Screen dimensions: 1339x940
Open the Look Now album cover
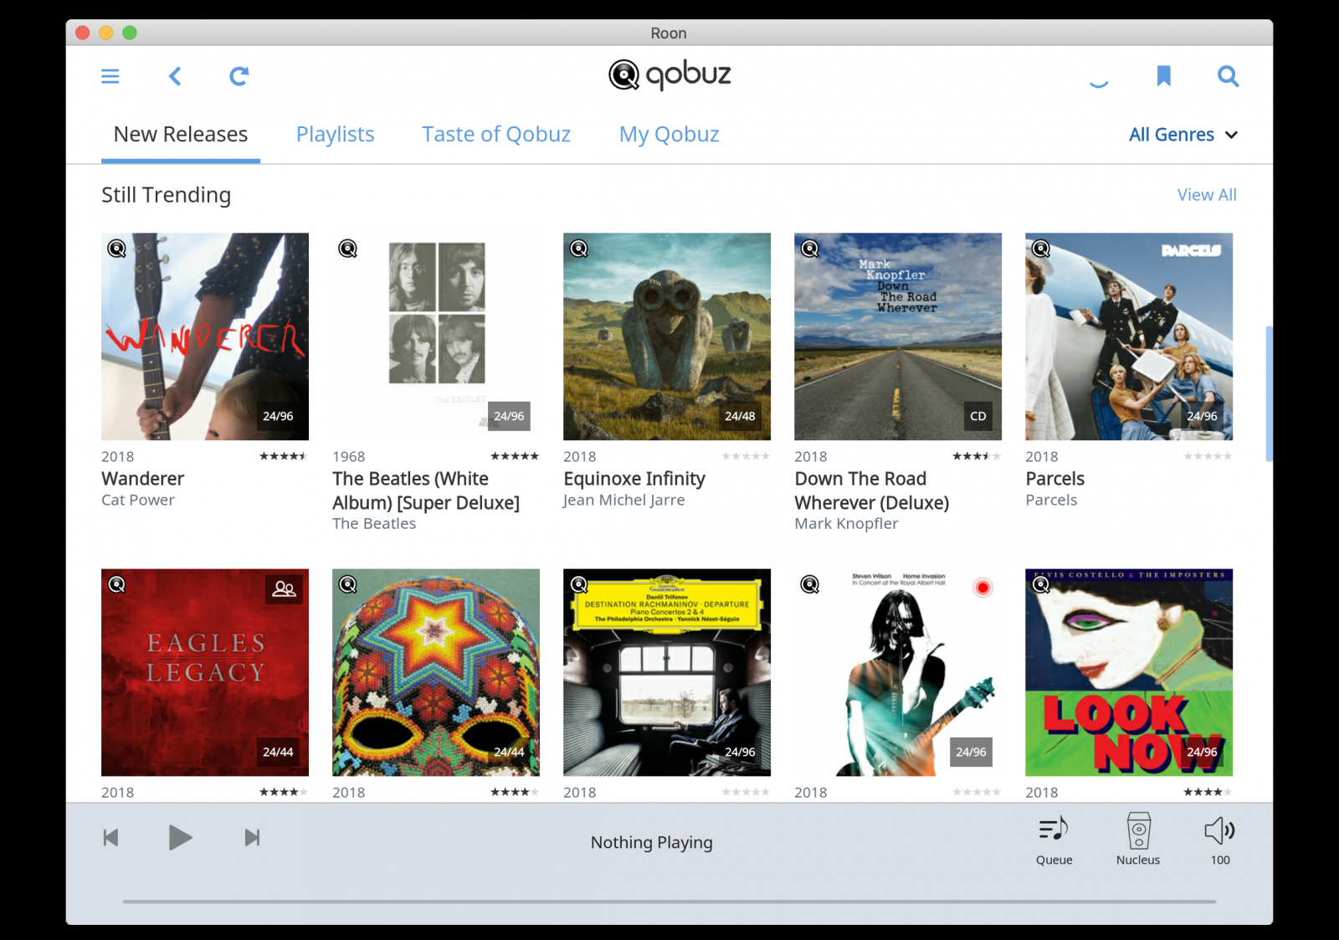pos(1129,672)
